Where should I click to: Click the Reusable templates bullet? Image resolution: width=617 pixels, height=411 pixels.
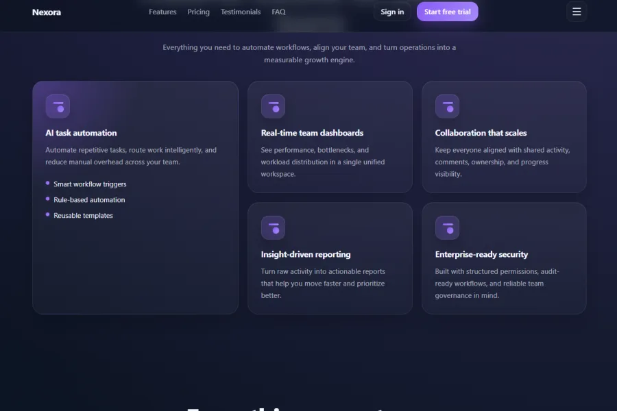(x=83, y=215)
